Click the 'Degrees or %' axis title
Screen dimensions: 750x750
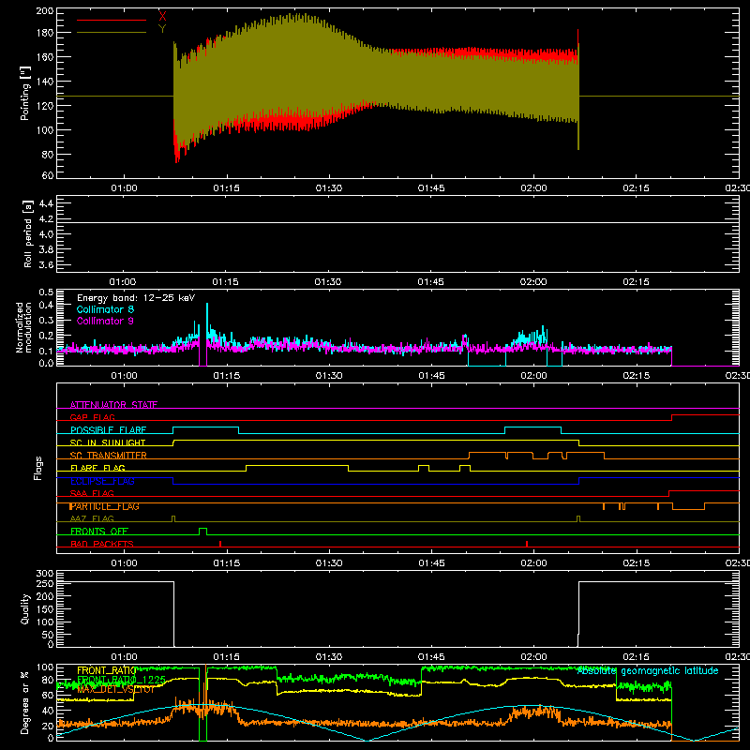(25, 702)
